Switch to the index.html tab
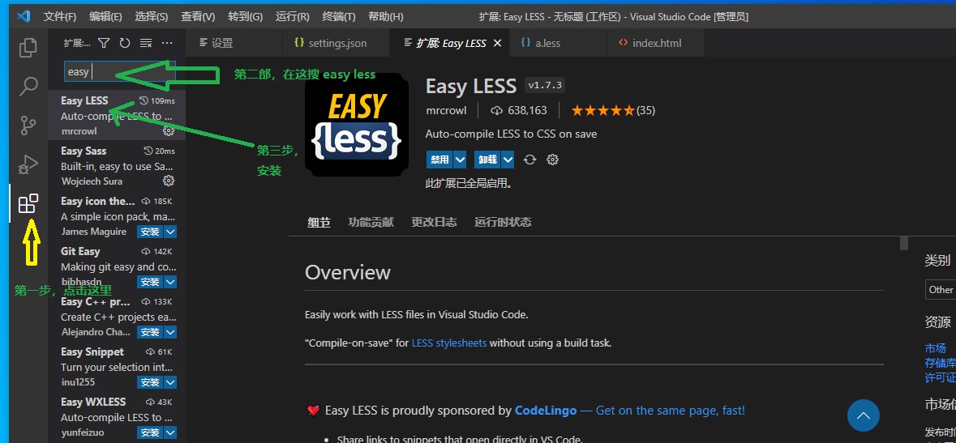Image resolution: width=956 pixels, height=443 pixels. pos(657,43)
